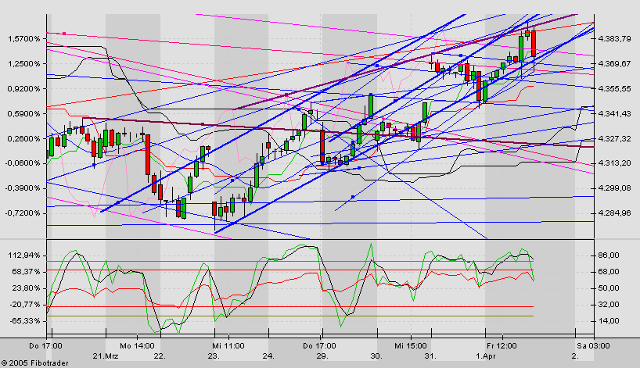Click the 68,00 oscillator scale value
This screenshot has width=640, height=368.
(x=609, y=272)
